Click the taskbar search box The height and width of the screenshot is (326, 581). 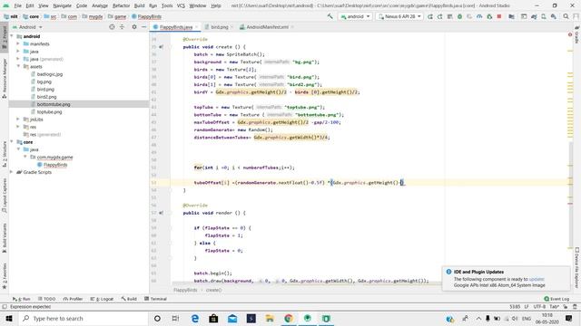coord(83,319)
